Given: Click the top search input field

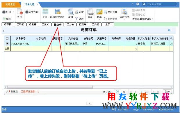Looking at the screenshot, I should coord(161,4).
